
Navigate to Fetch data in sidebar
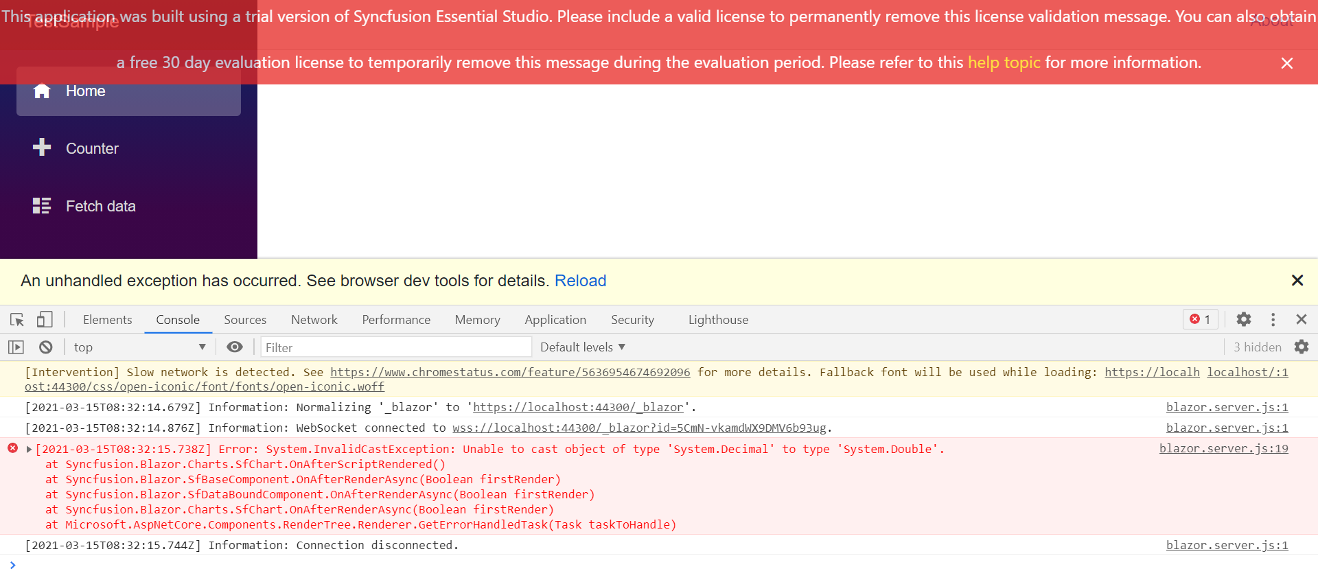click(100, 206)
